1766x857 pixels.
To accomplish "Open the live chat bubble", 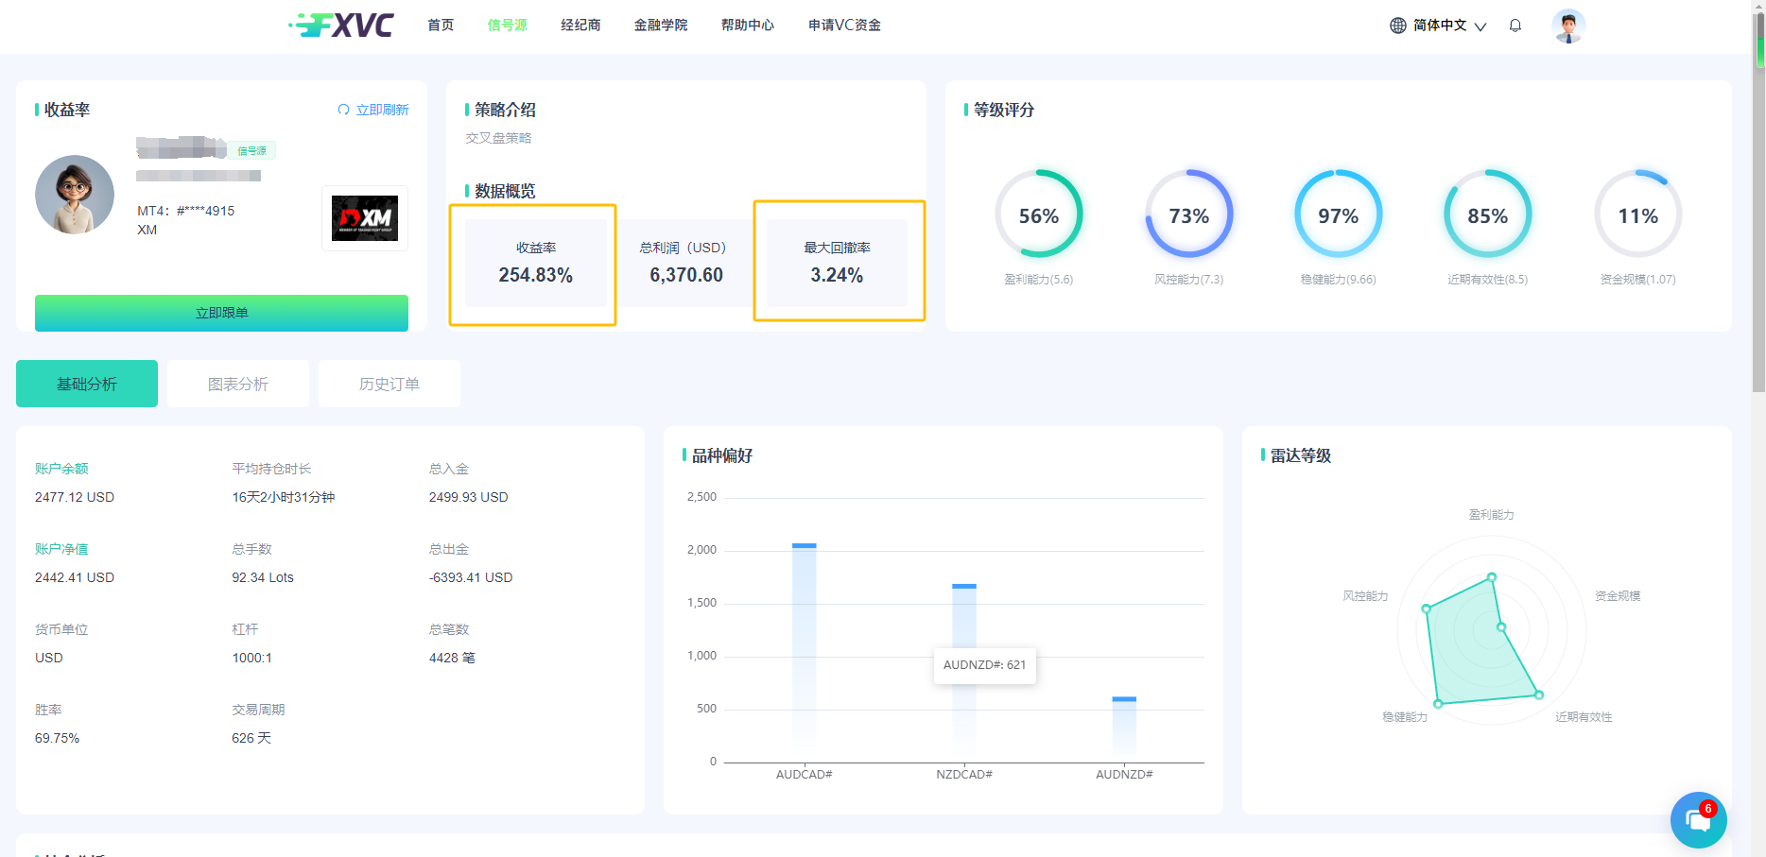I will 1698,819.
